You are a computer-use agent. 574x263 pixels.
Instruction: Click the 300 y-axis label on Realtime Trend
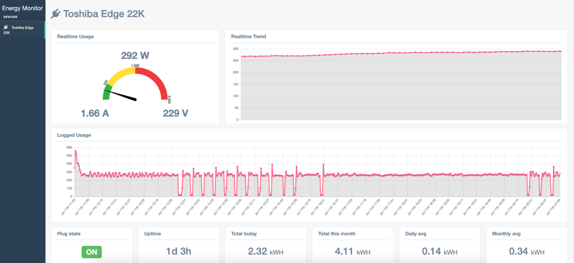235,49
